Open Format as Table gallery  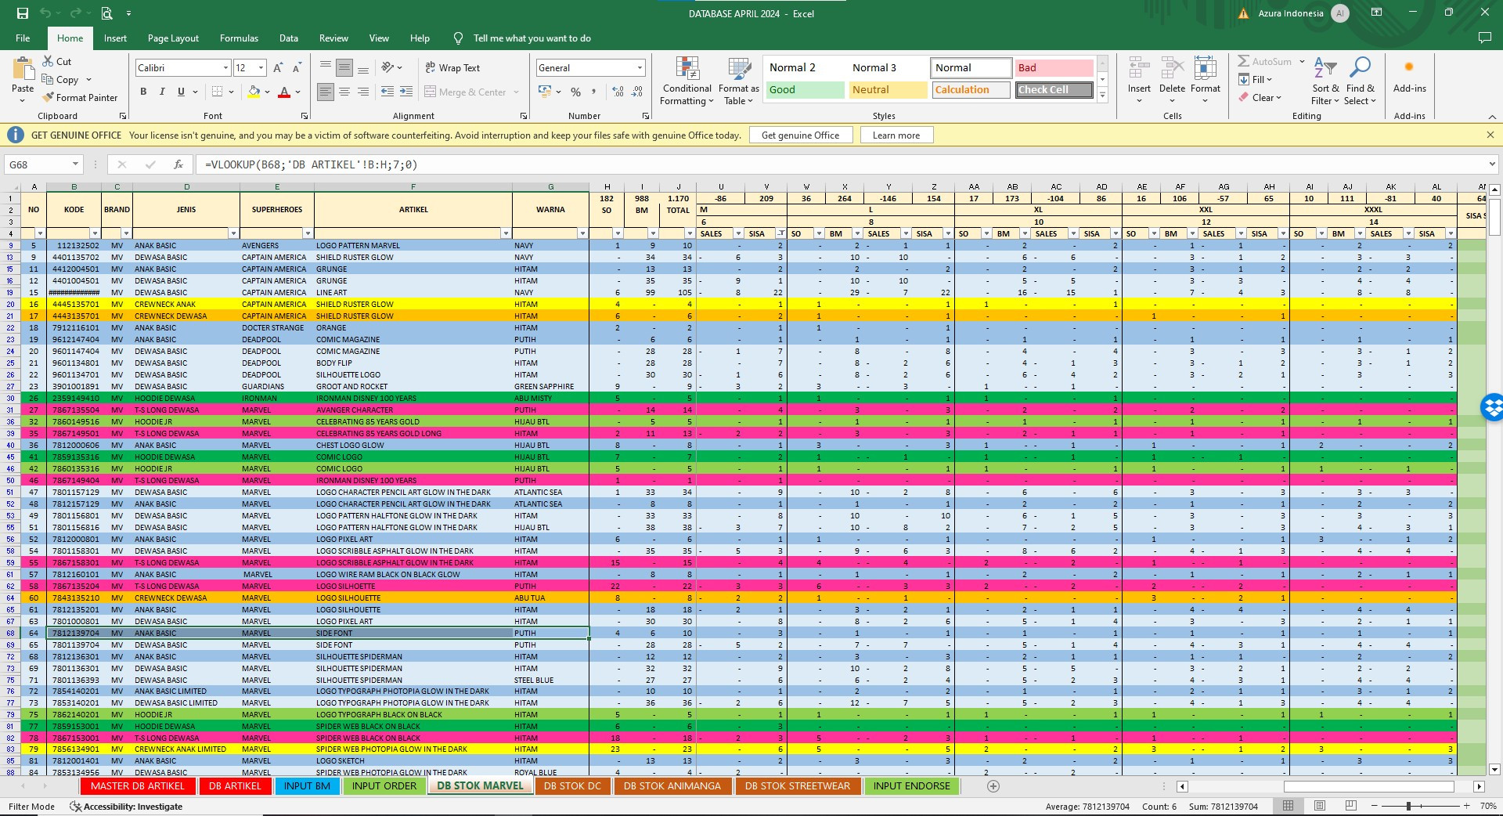click(739, 81)
